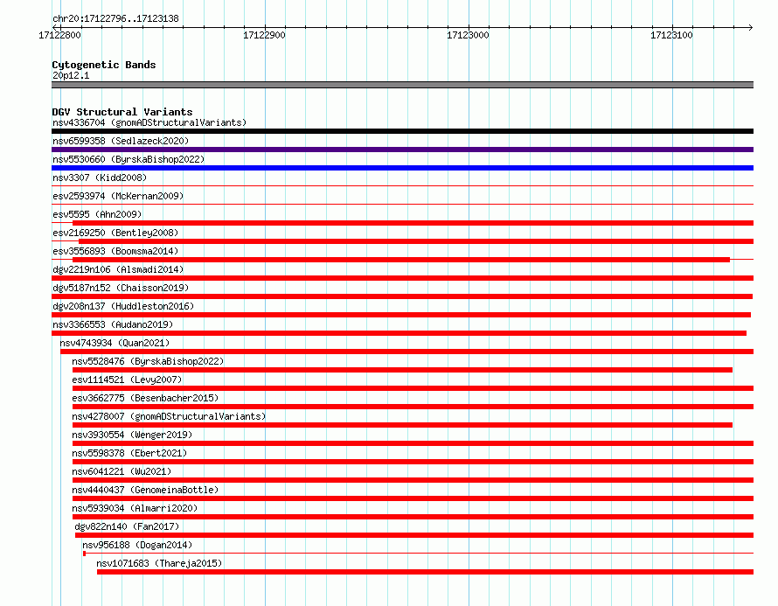Click red bar under esv5595 (Ahn2009)
Image resolution: width=778 pixels, height=606 pixels.
[413, 223]
